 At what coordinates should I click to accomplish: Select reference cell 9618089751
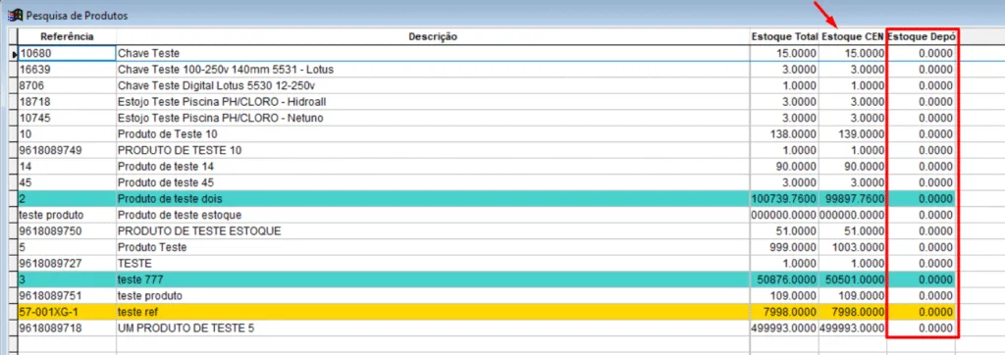(x=67, y=296)
